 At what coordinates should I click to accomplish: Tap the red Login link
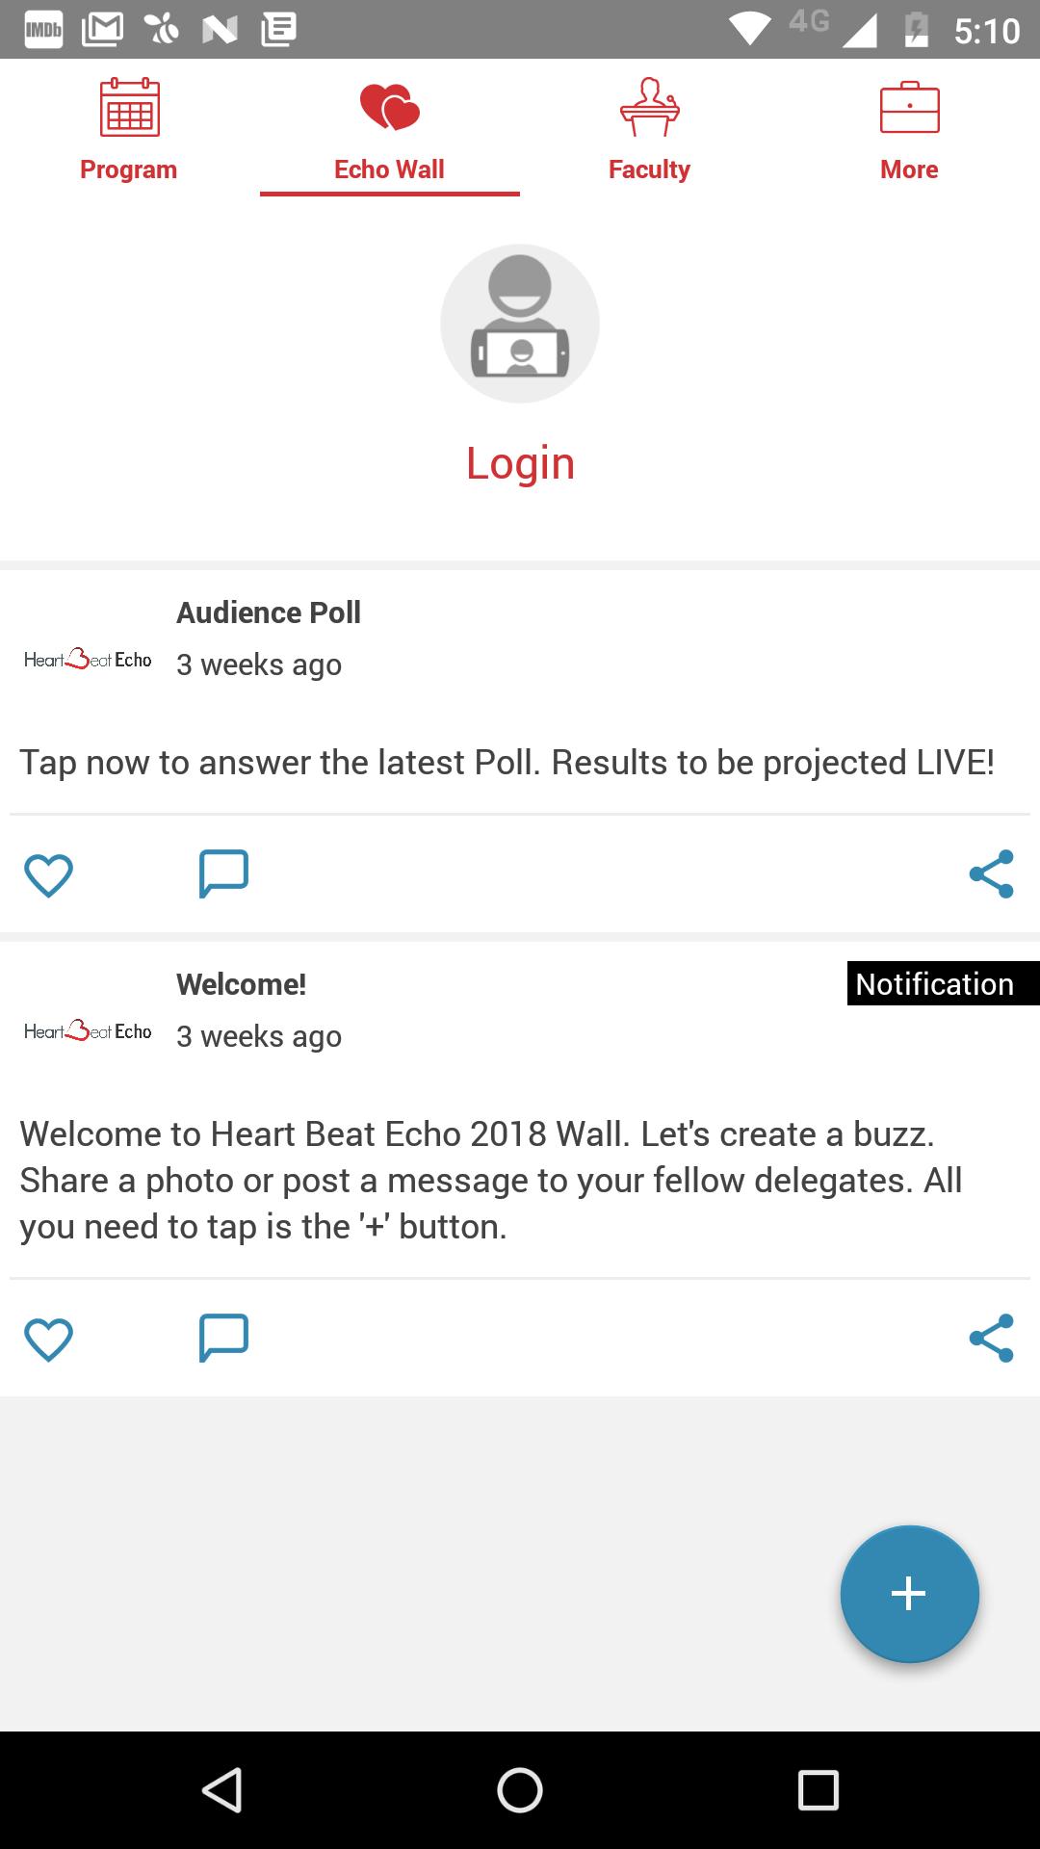[520, 463]
